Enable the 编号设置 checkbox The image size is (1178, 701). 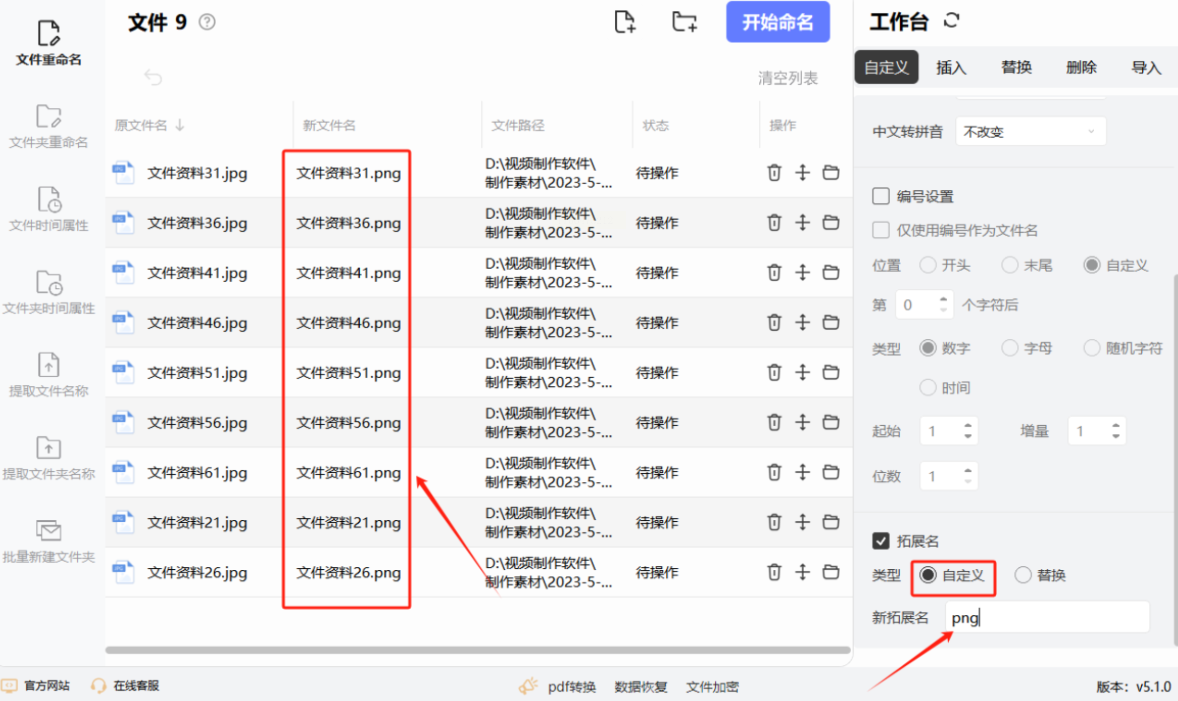(880, 196)
